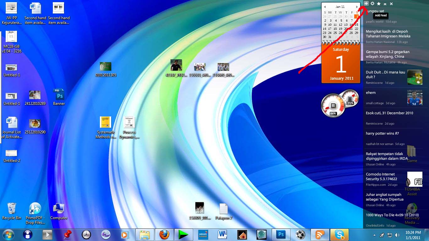The height and width of the screenshot is (241, 429).
Task: Click the network tray icon
Action: [390, 235]
